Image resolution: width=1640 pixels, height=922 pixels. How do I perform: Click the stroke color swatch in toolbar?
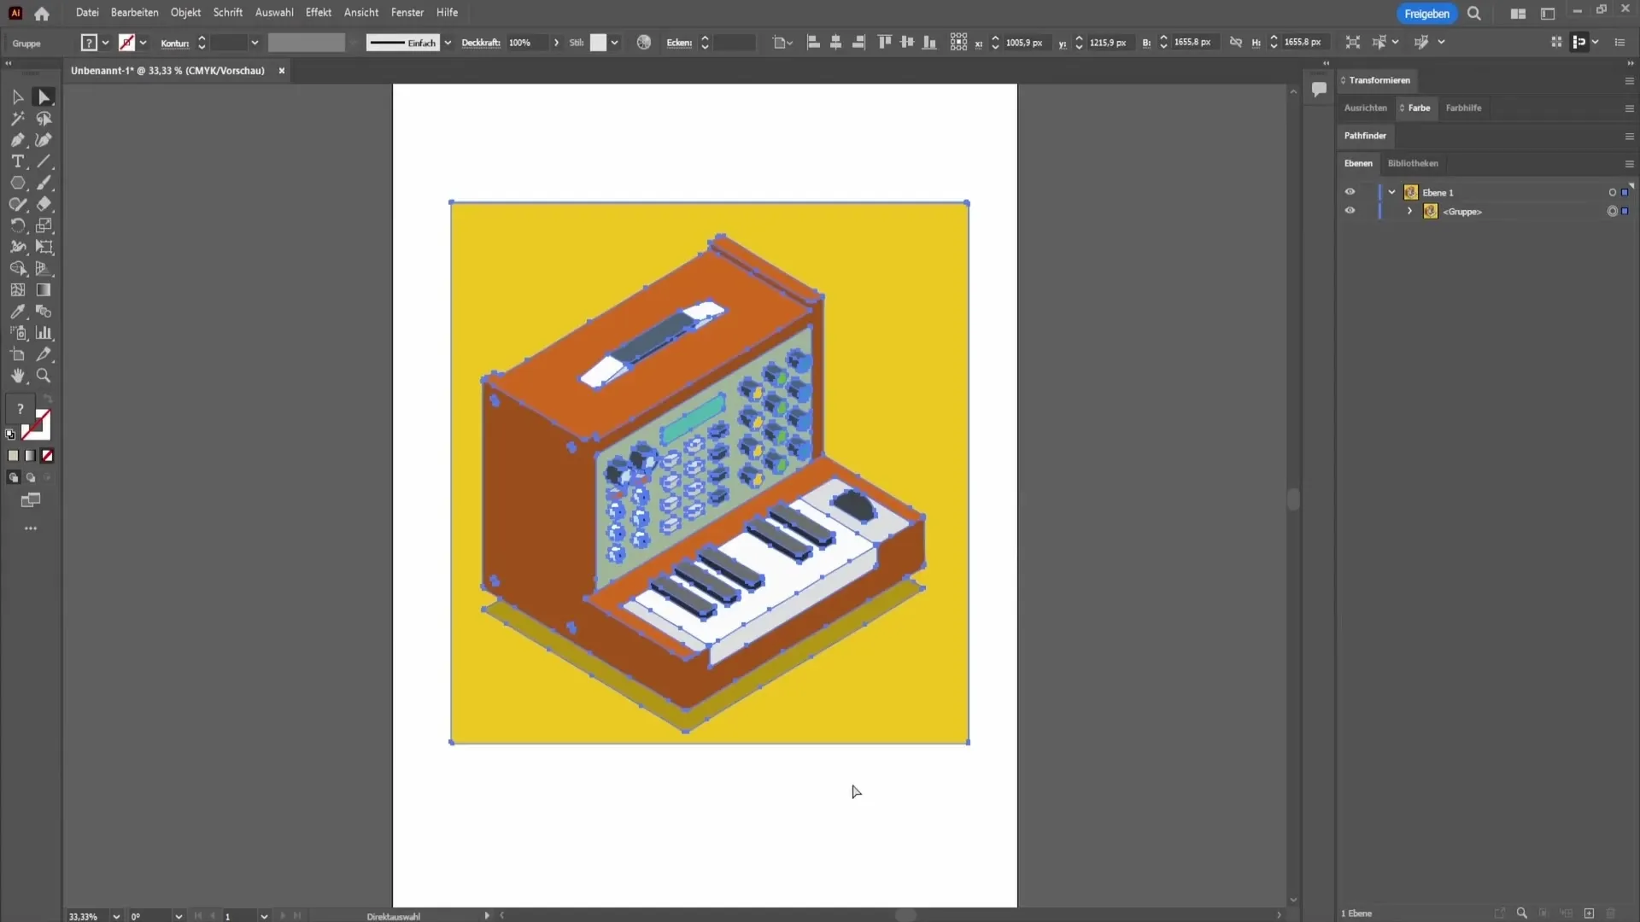coord(37,425)
